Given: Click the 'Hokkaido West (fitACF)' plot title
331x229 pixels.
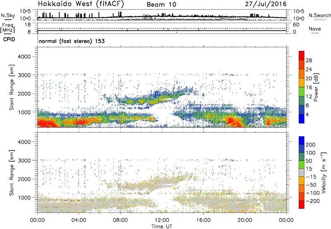Looking at the screenshot, I should 81,4.
